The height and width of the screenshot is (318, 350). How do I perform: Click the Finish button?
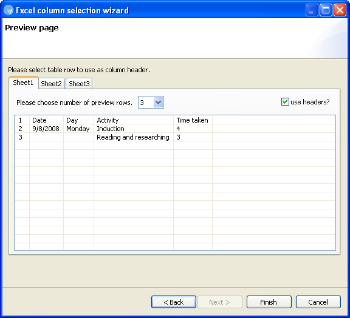coord(269,302)
